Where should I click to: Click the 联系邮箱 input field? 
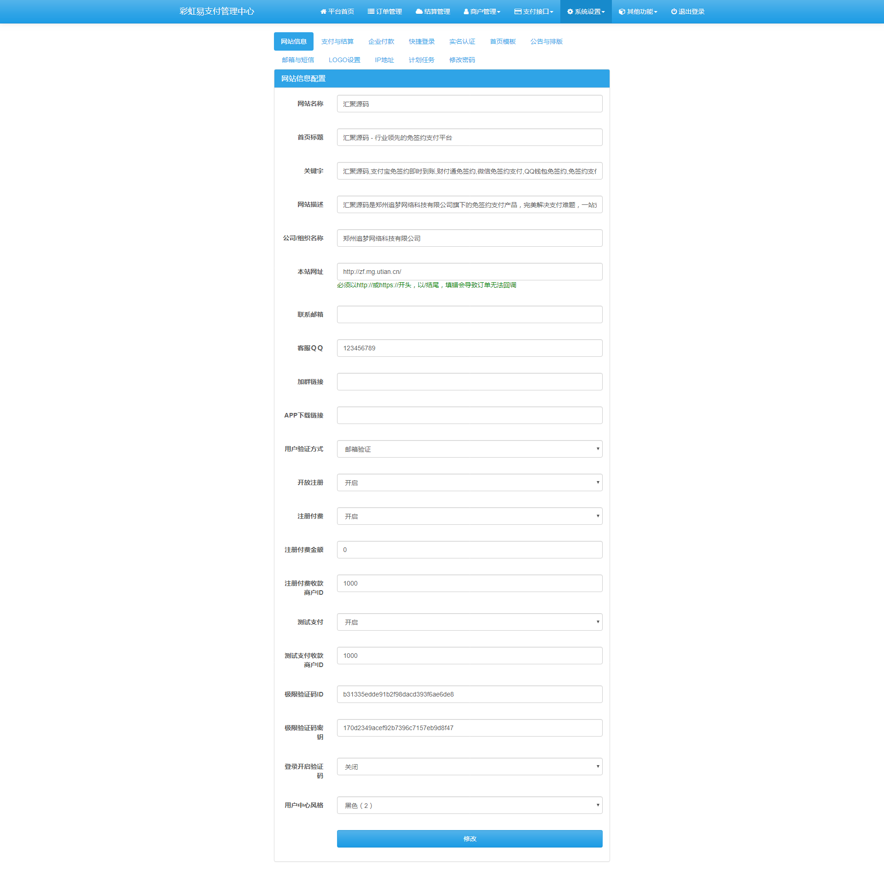coord(469,314)
